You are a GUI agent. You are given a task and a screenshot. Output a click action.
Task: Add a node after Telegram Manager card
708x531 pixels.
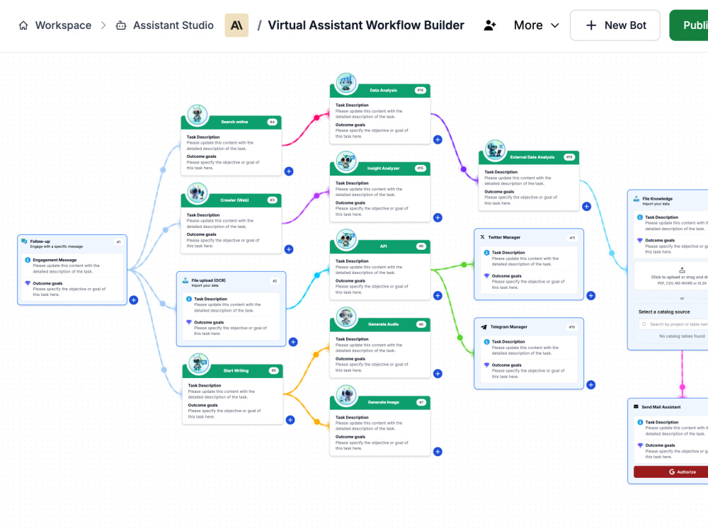pos(591,384)
